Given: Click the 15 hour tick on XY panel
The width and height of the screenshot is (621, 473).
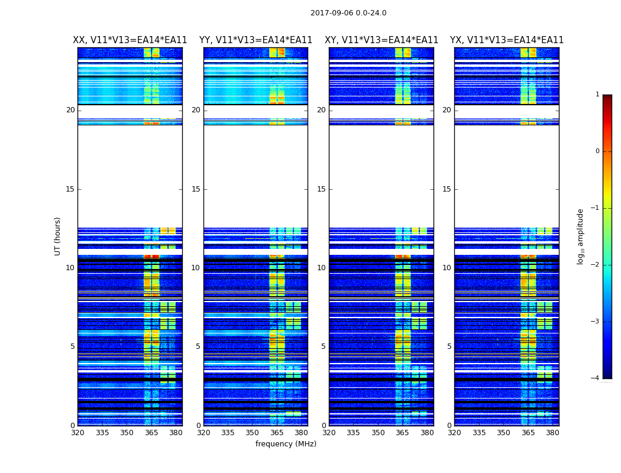Looking at the screenshot, I should point(321,189).
